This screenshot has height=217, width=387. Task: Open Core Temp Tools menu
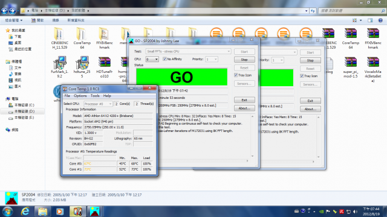95,96
